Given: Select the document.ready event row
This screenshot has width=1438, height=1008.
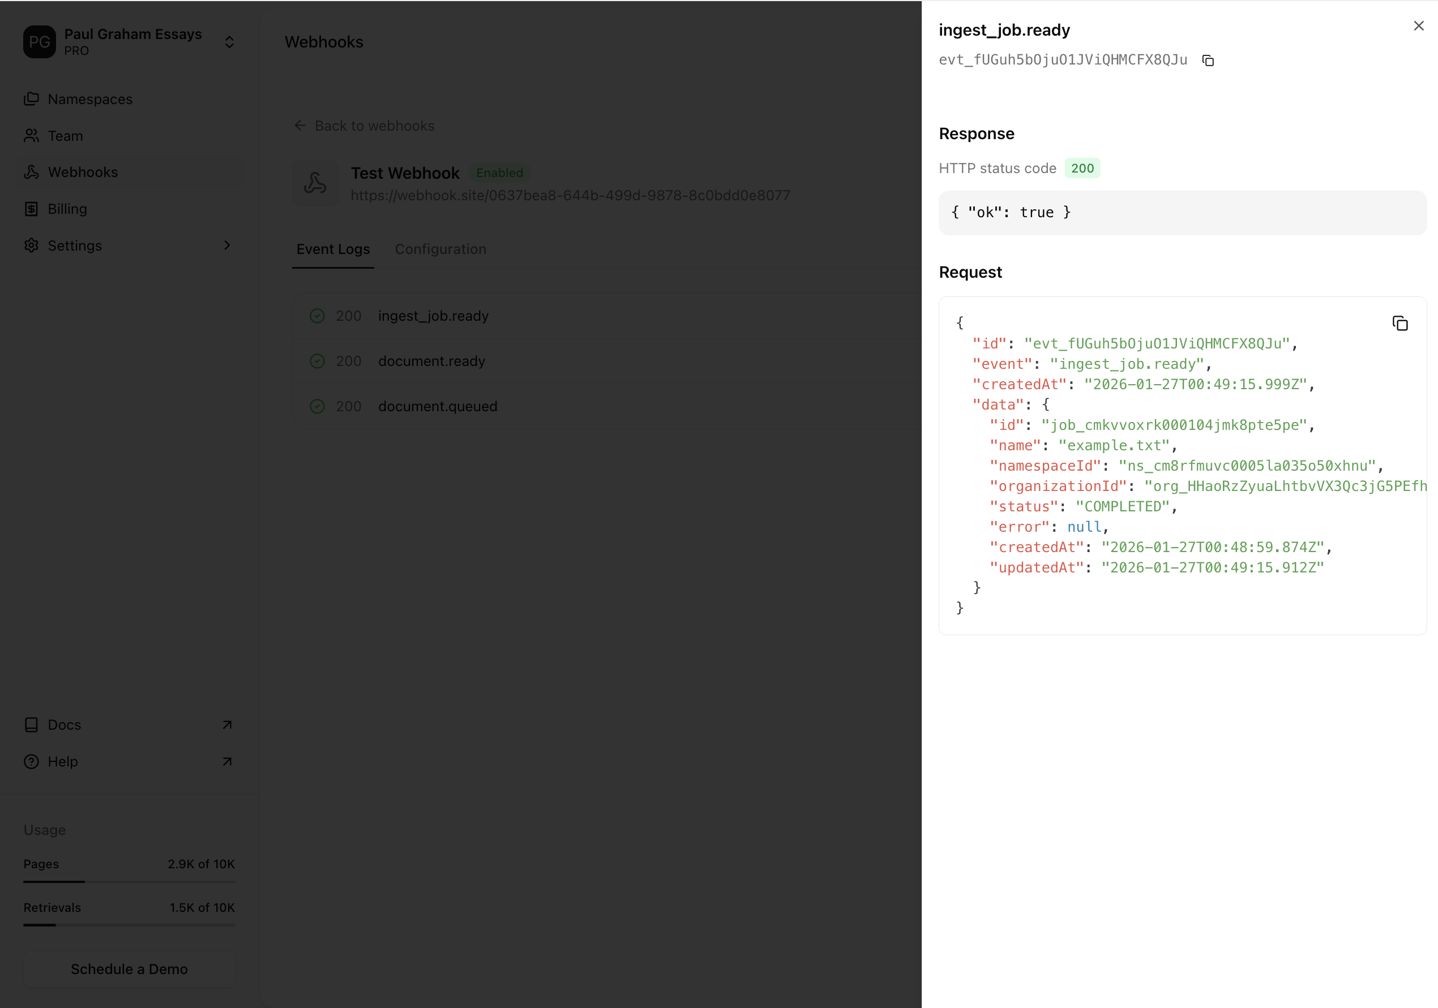Looking at the screenshot, I should click(x=431, y=361).
